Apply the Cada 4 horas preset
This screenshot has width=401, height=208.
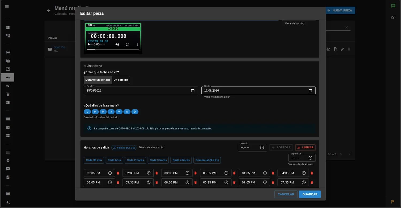[x=181, y=160]
